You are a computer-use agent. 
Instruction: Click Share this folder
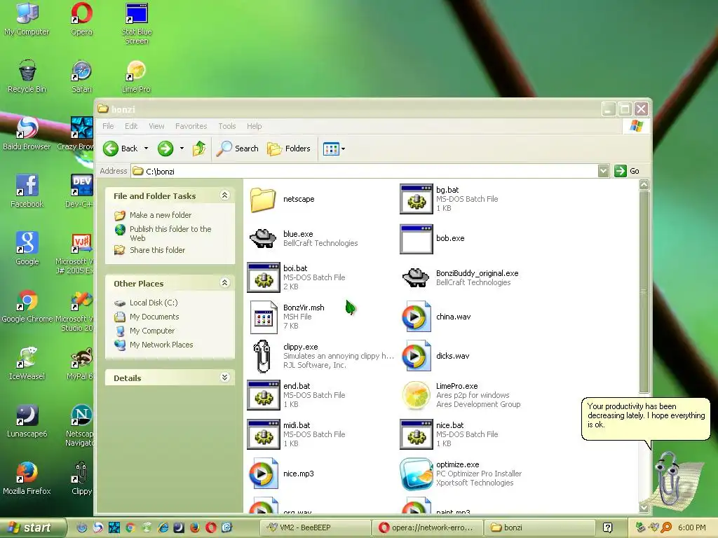(157, 250)
